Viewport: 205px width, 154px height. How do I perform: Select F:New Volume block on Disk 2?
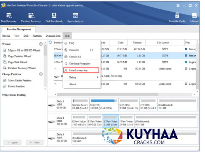(95, 121)
